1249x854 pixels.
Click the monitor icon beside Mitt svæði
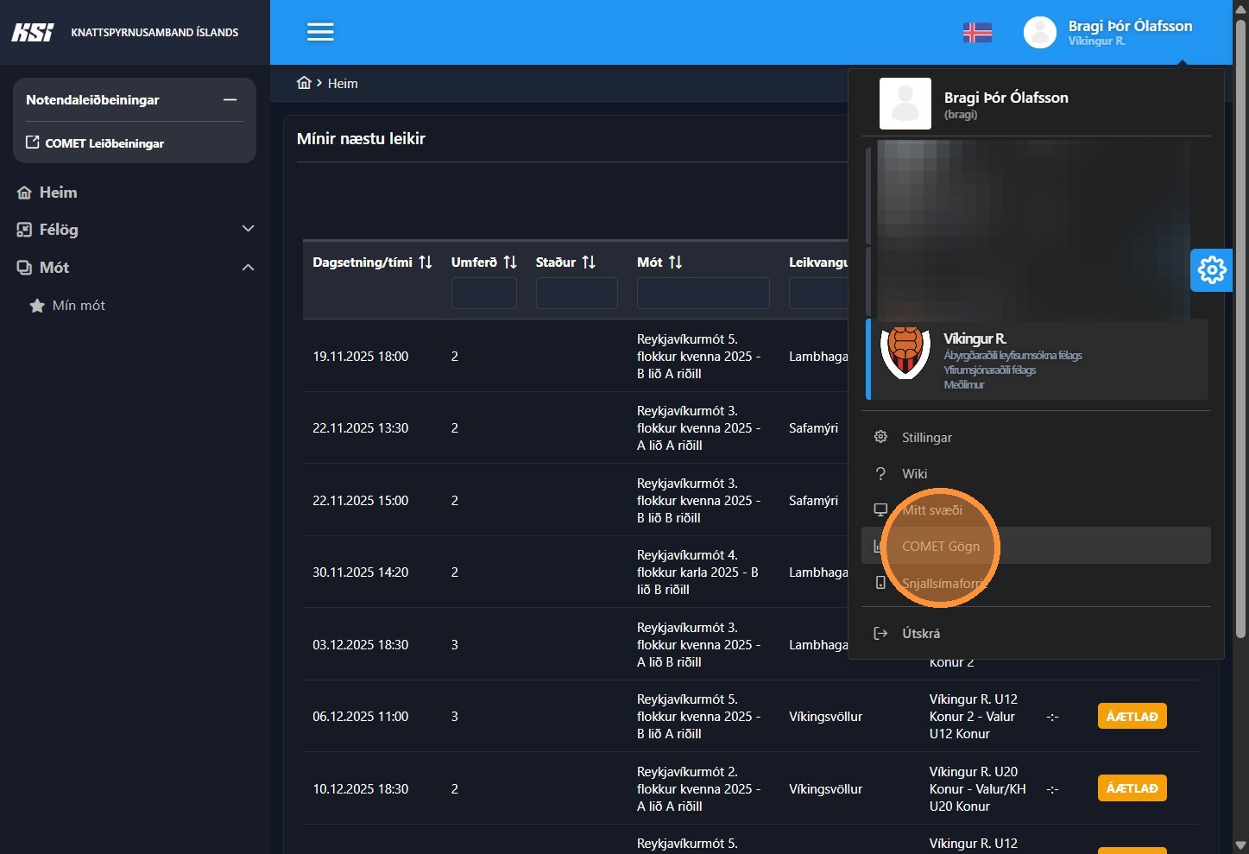point(880,509)
